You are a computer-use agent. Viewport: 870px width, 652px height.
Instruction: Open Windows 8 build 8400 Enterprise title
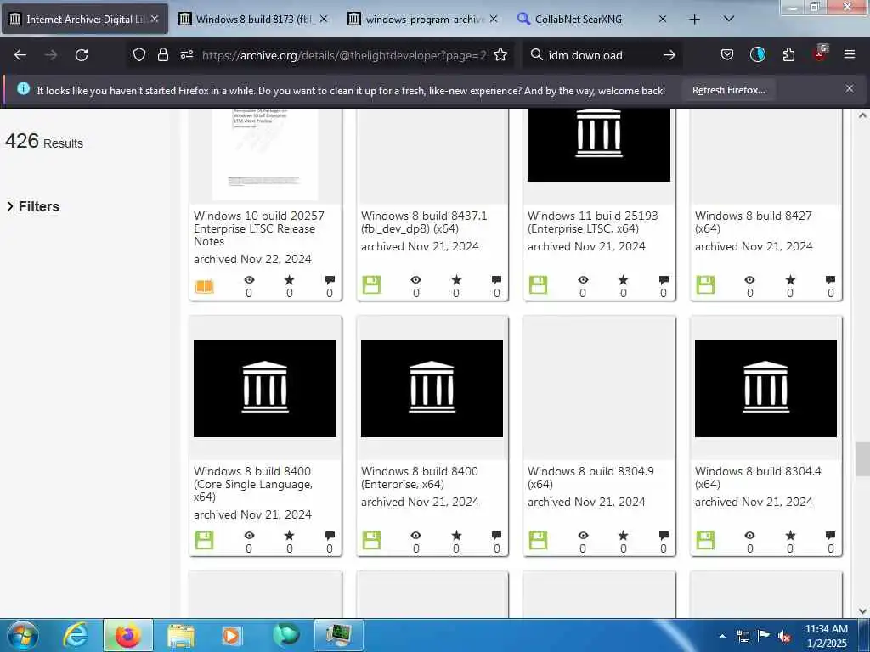click(x=420, y=477)
